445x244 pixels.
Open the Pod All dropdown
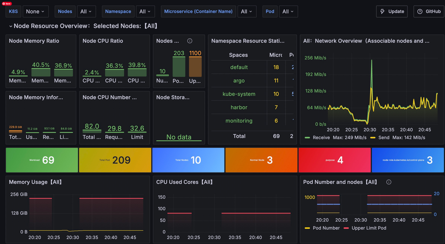tap(288, 11)
